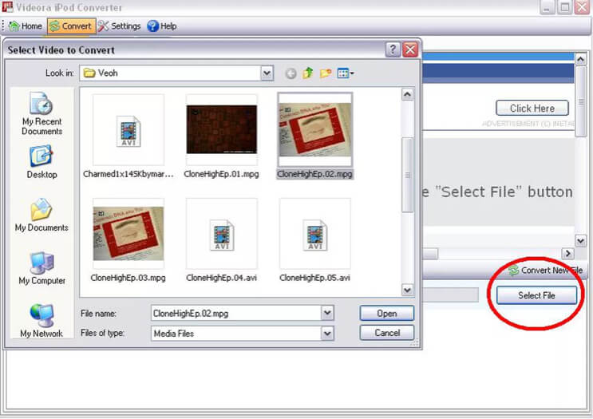This screenshot has width=593, height=419.
Task: Select the Charmed1x145Kbymar AVI file icon
Action: (128, 131)
